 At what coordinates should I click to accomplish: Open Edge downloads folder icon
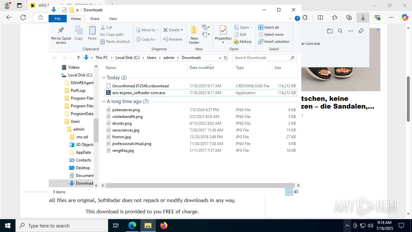tap(330, 31)
